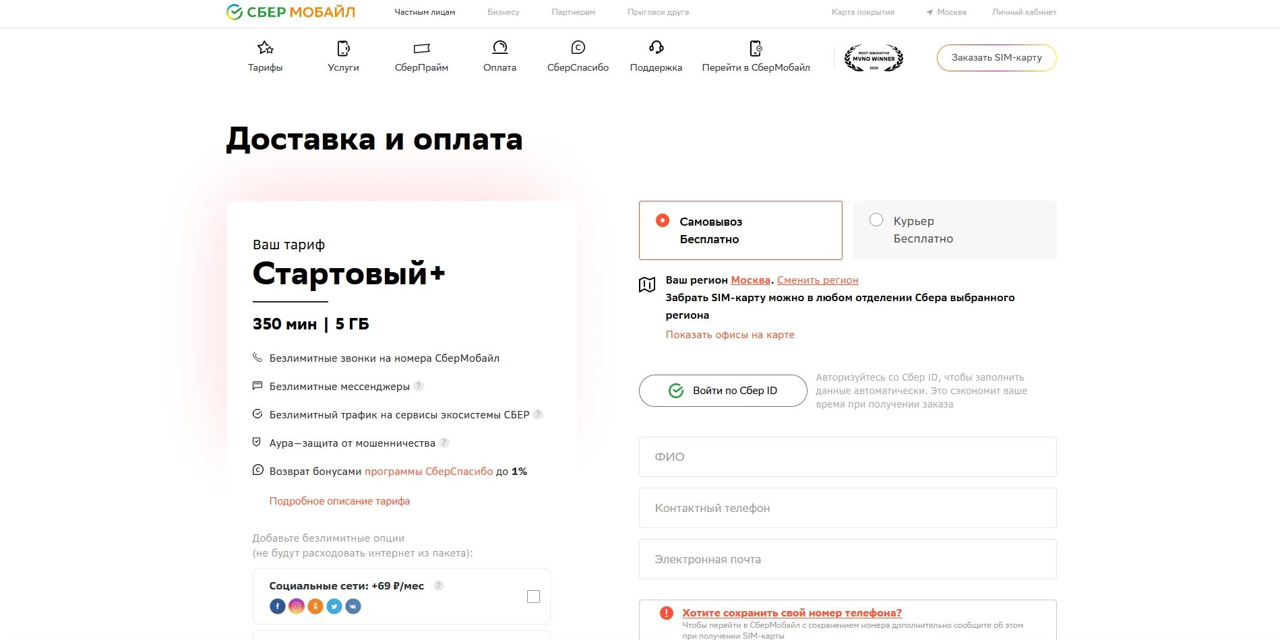
Task: Click the Москва city selector in header
Action: click(946, 12)
